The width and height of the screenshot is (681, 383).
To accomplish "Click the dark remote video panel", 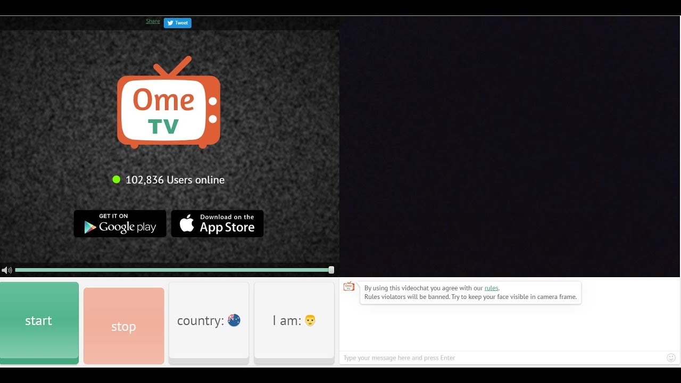I will [510, 146].
